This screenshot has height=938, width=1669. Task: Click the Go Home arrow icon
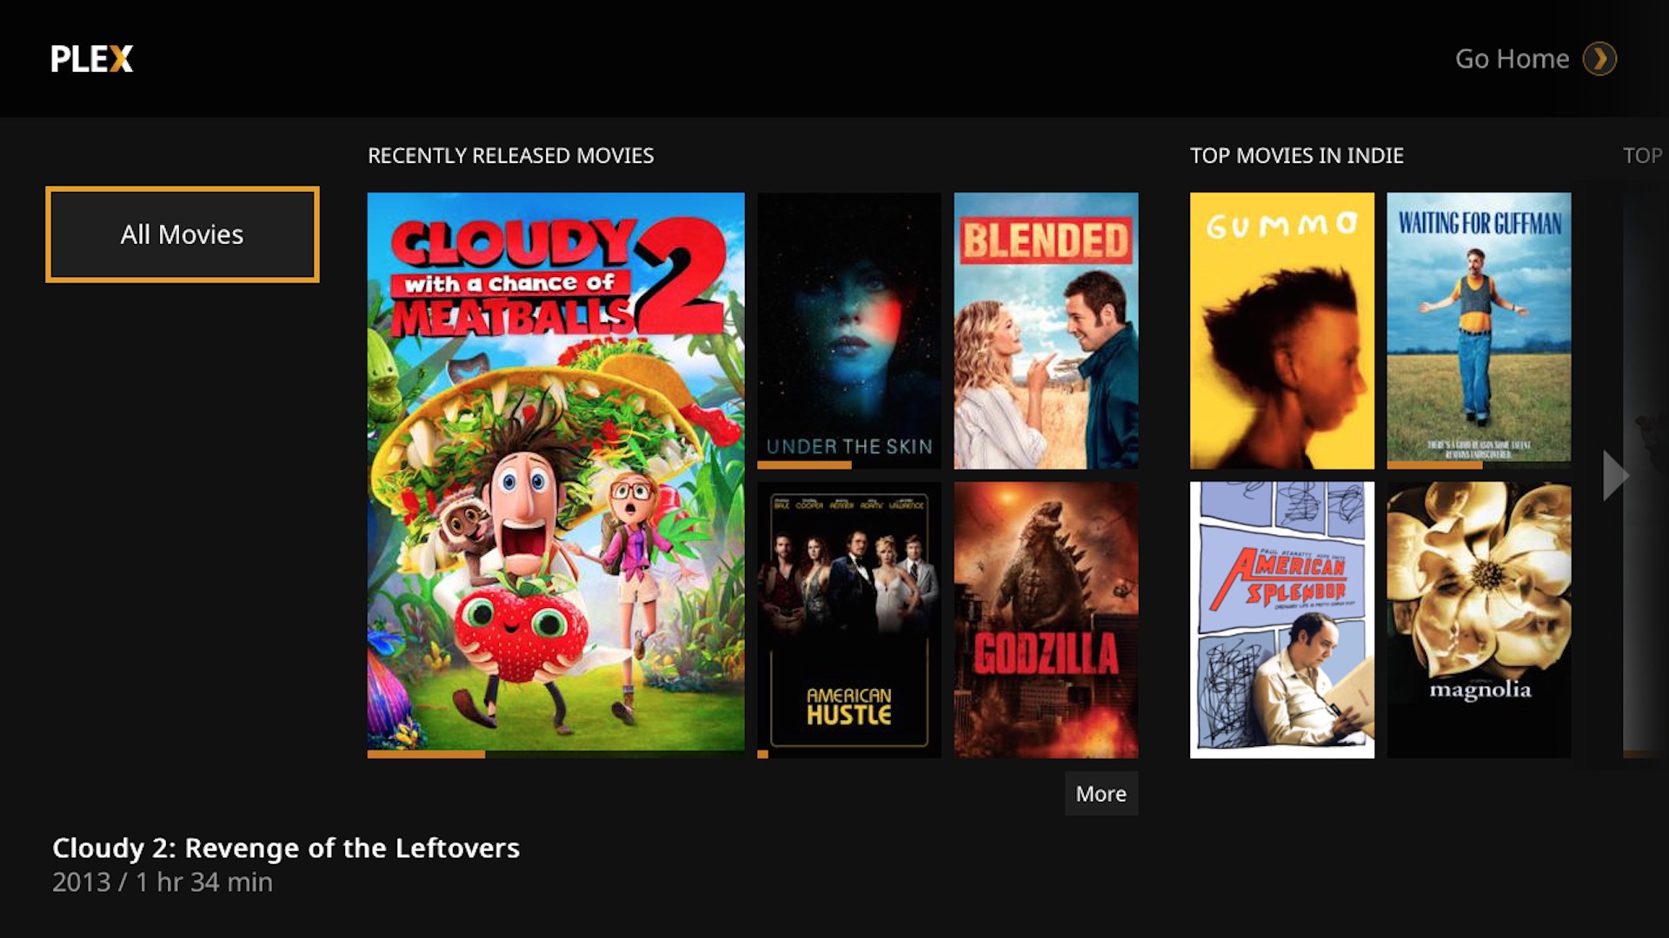tap(1599, 59)
